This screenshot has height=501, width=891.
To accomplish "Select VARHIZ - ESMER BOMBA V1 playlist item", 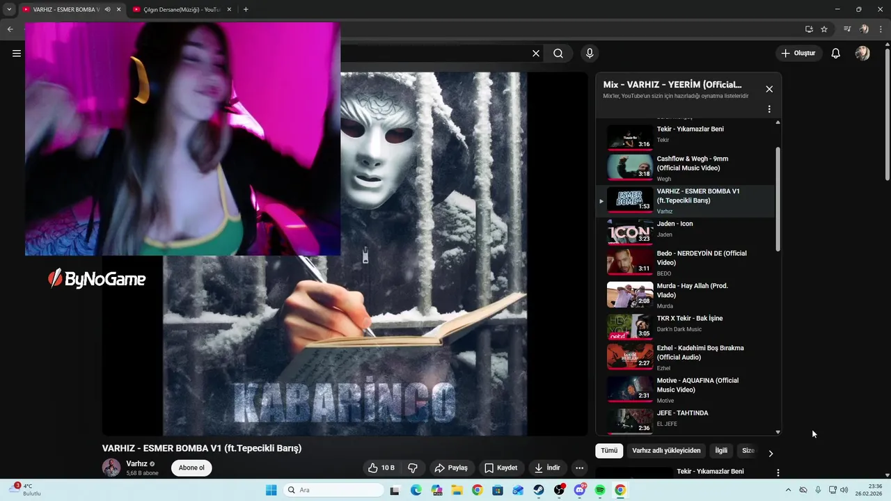I will click(x=686, y=200).
